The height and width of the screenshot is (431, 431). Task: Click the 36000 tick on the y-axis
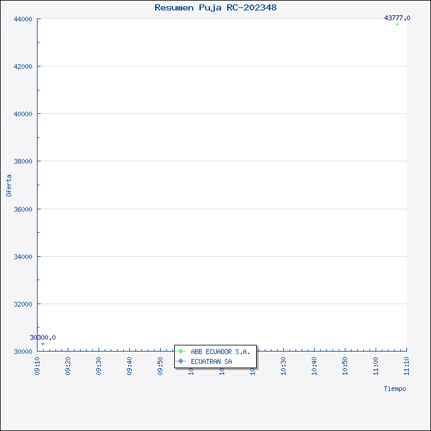[22, 209]
